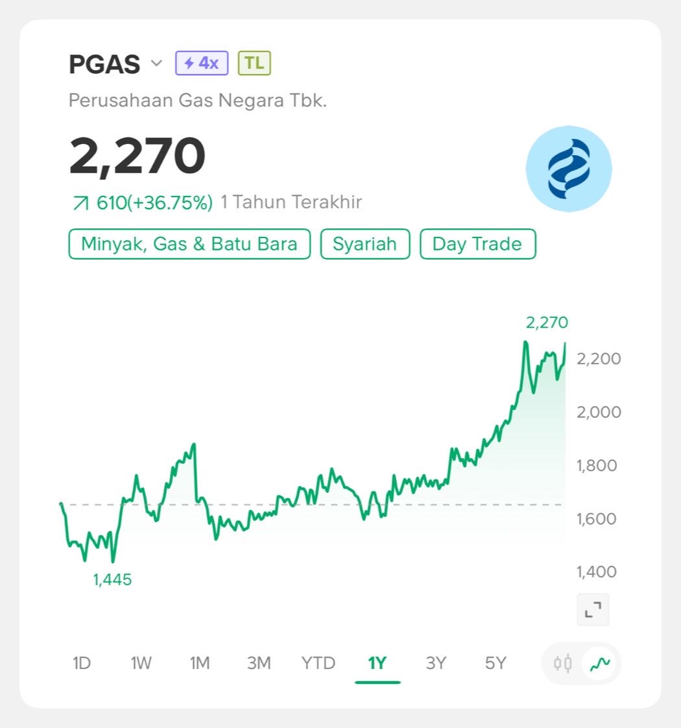Click the 1,445 low point on chart
Screen dimensions: 681x728
coord(113,562)
